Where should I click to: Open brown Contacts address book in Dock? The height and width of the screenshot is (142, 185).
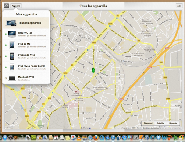(x=50, y=138)
